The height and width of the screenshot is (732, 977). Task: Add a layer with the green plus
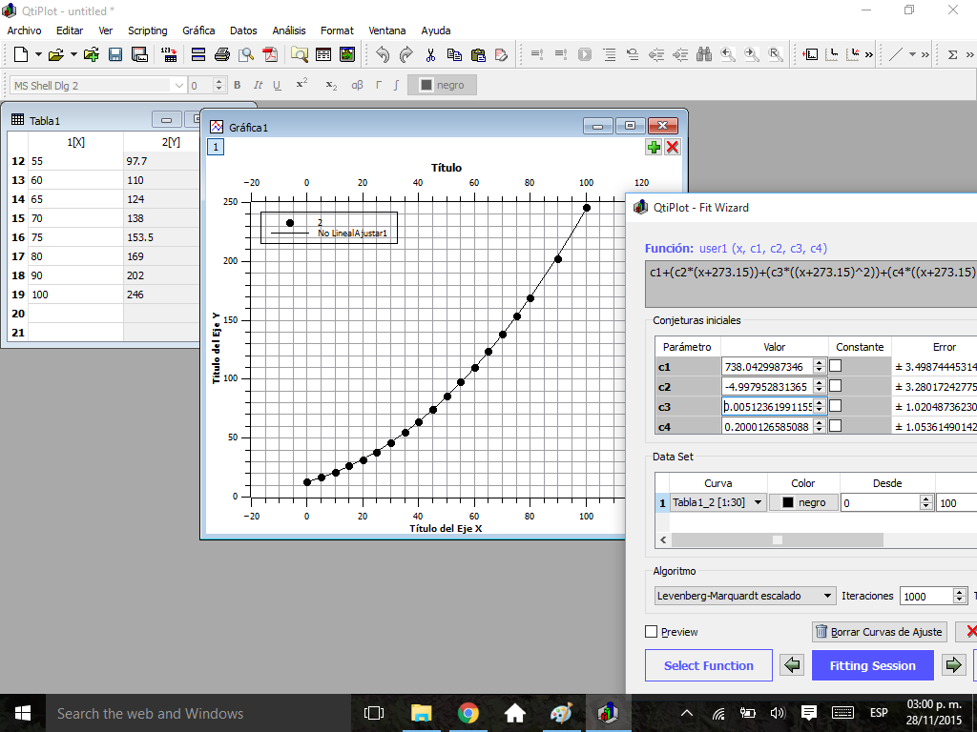click(654, 147)
